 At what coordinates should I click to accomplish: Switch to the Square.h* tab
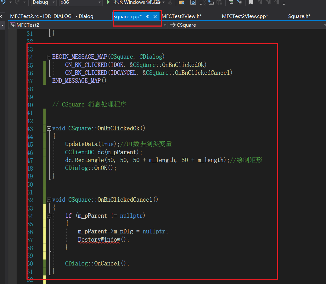coord(299,16)
